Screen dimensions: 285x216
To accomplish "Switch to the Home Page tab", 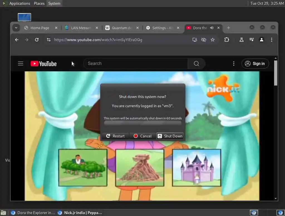I will click(x=40, y=28).
